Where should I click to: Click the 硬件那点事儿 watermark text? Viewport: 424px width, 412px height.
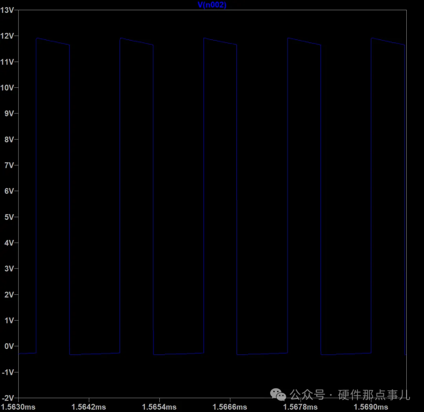[374, 394]
